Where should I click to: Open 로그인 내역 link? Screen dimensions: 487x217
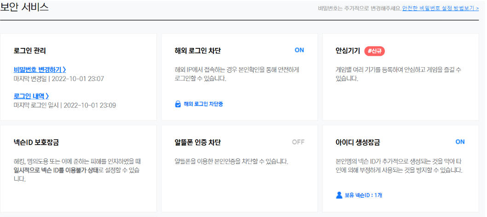click(x=31, y=96)
